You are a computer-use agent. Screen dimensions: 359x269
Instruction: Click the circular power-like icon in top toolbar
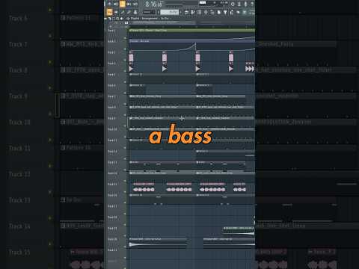[x=233, y=4]
